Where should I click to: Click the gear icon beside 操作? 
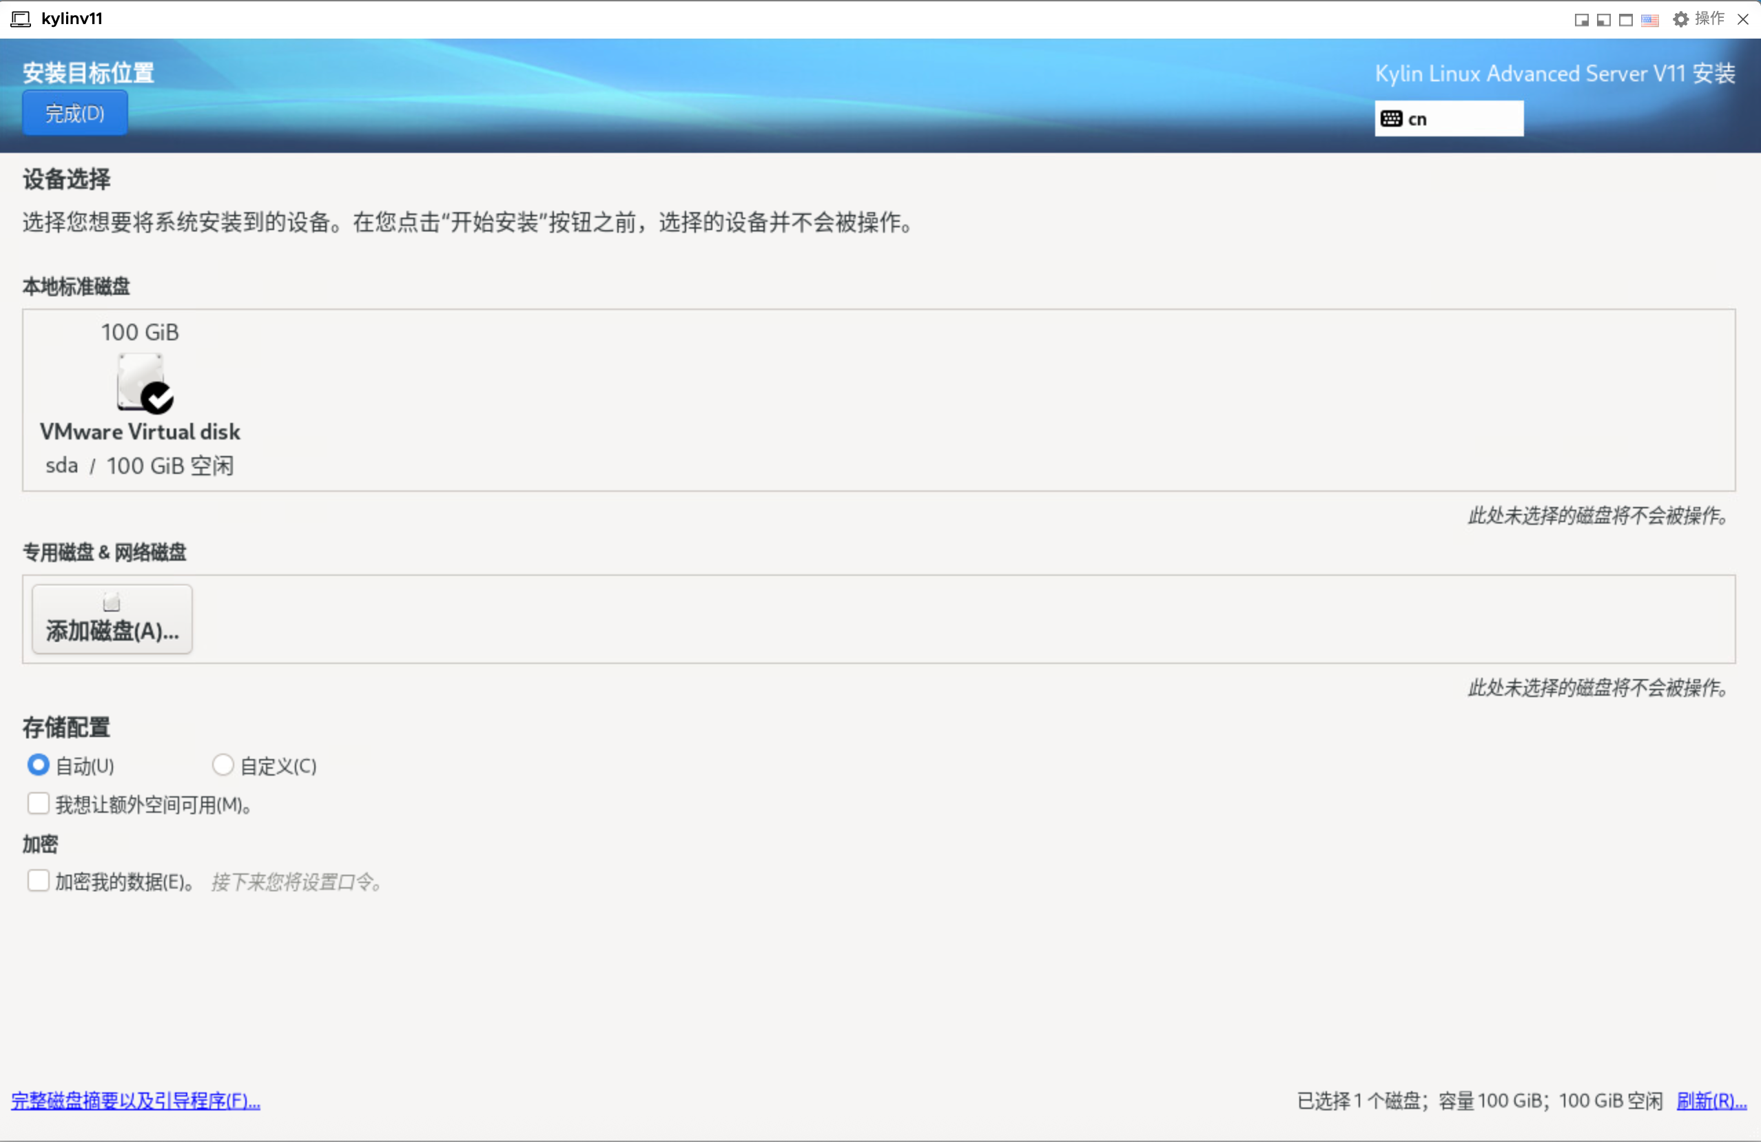(x=1681, y=19)
